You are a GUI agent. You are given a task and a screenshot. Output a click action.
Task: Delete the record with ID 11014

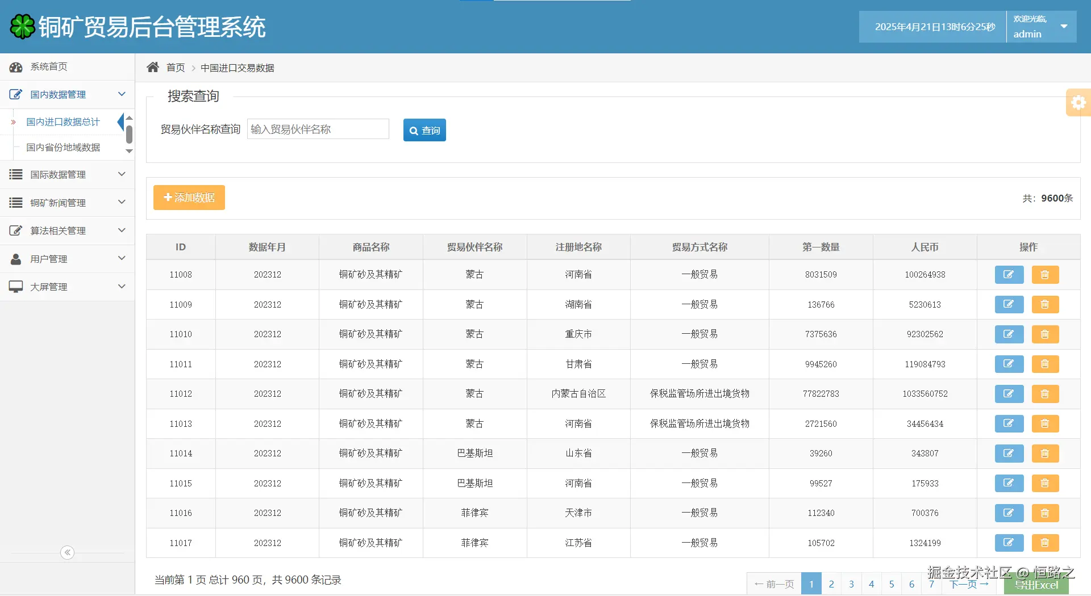click(x=1045, y=454)
